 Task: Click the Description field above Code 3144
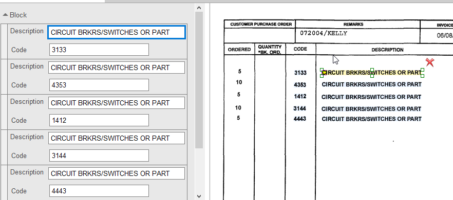point(117,138)
